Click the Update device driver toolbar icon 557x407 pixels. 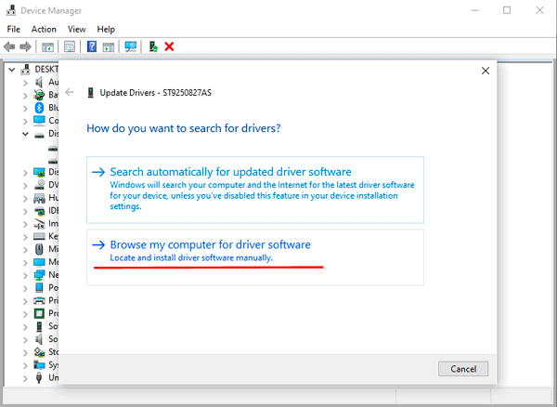(x=153, y=46)
